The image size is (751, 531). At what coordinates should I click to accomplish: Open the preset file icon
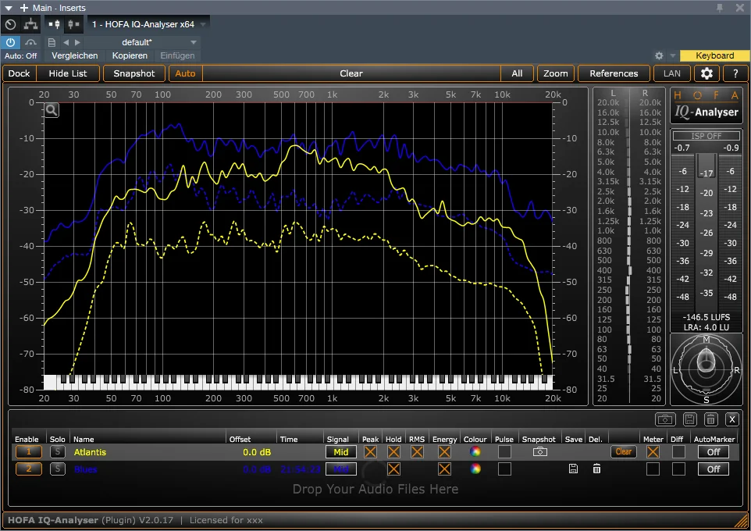pos(52,42)
